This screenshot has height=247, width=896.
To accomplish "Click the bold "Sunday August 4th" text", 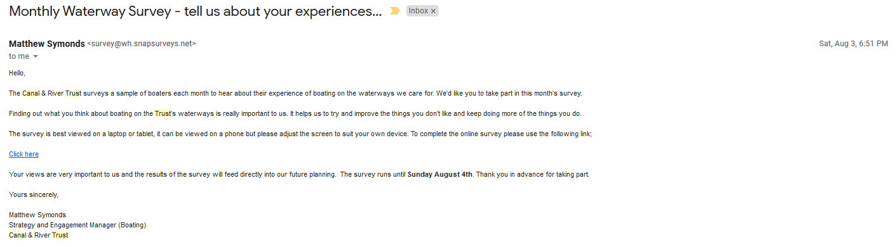I will click(x=439, y=174).
